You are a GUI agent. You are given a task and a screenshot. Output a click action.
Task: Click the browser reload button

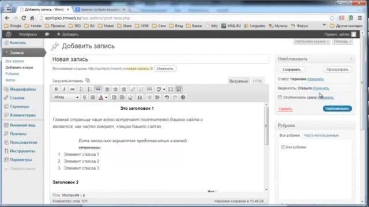click(24, 18)
